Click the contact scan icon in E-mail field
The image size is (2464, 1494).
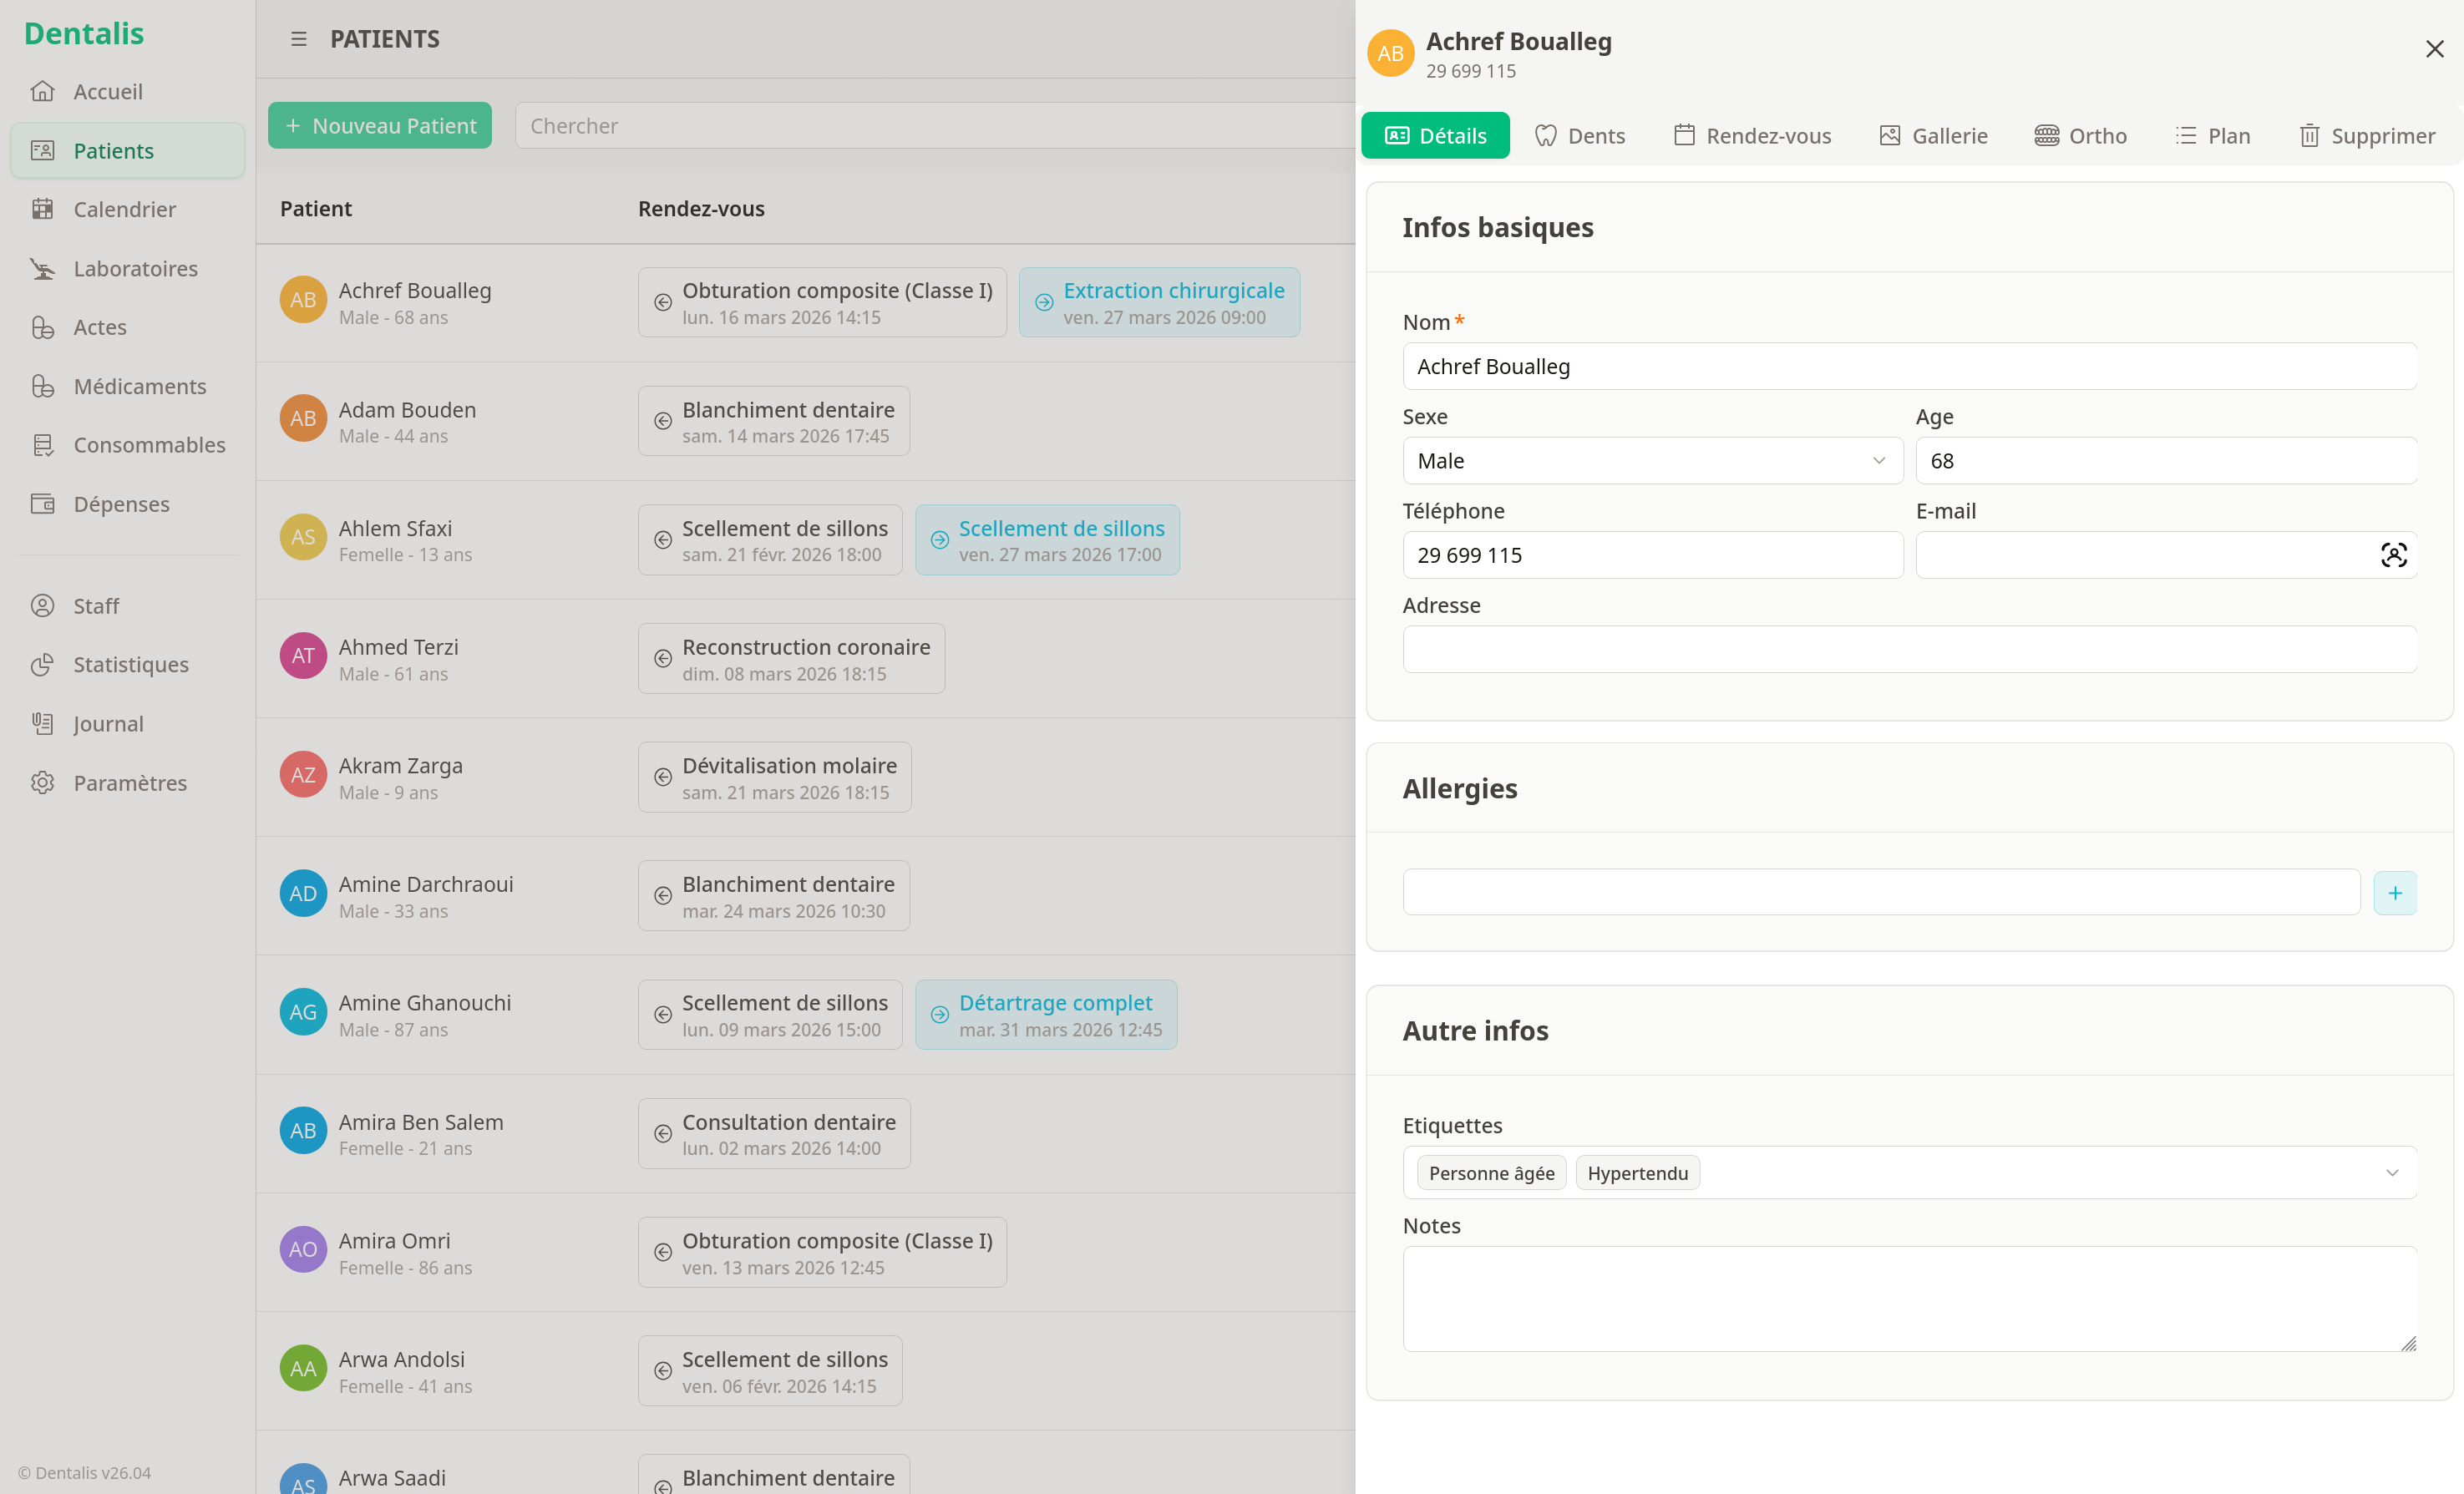coord(2393,555)
